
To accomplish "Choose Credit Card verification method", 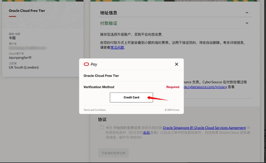I will coord(131,97).
